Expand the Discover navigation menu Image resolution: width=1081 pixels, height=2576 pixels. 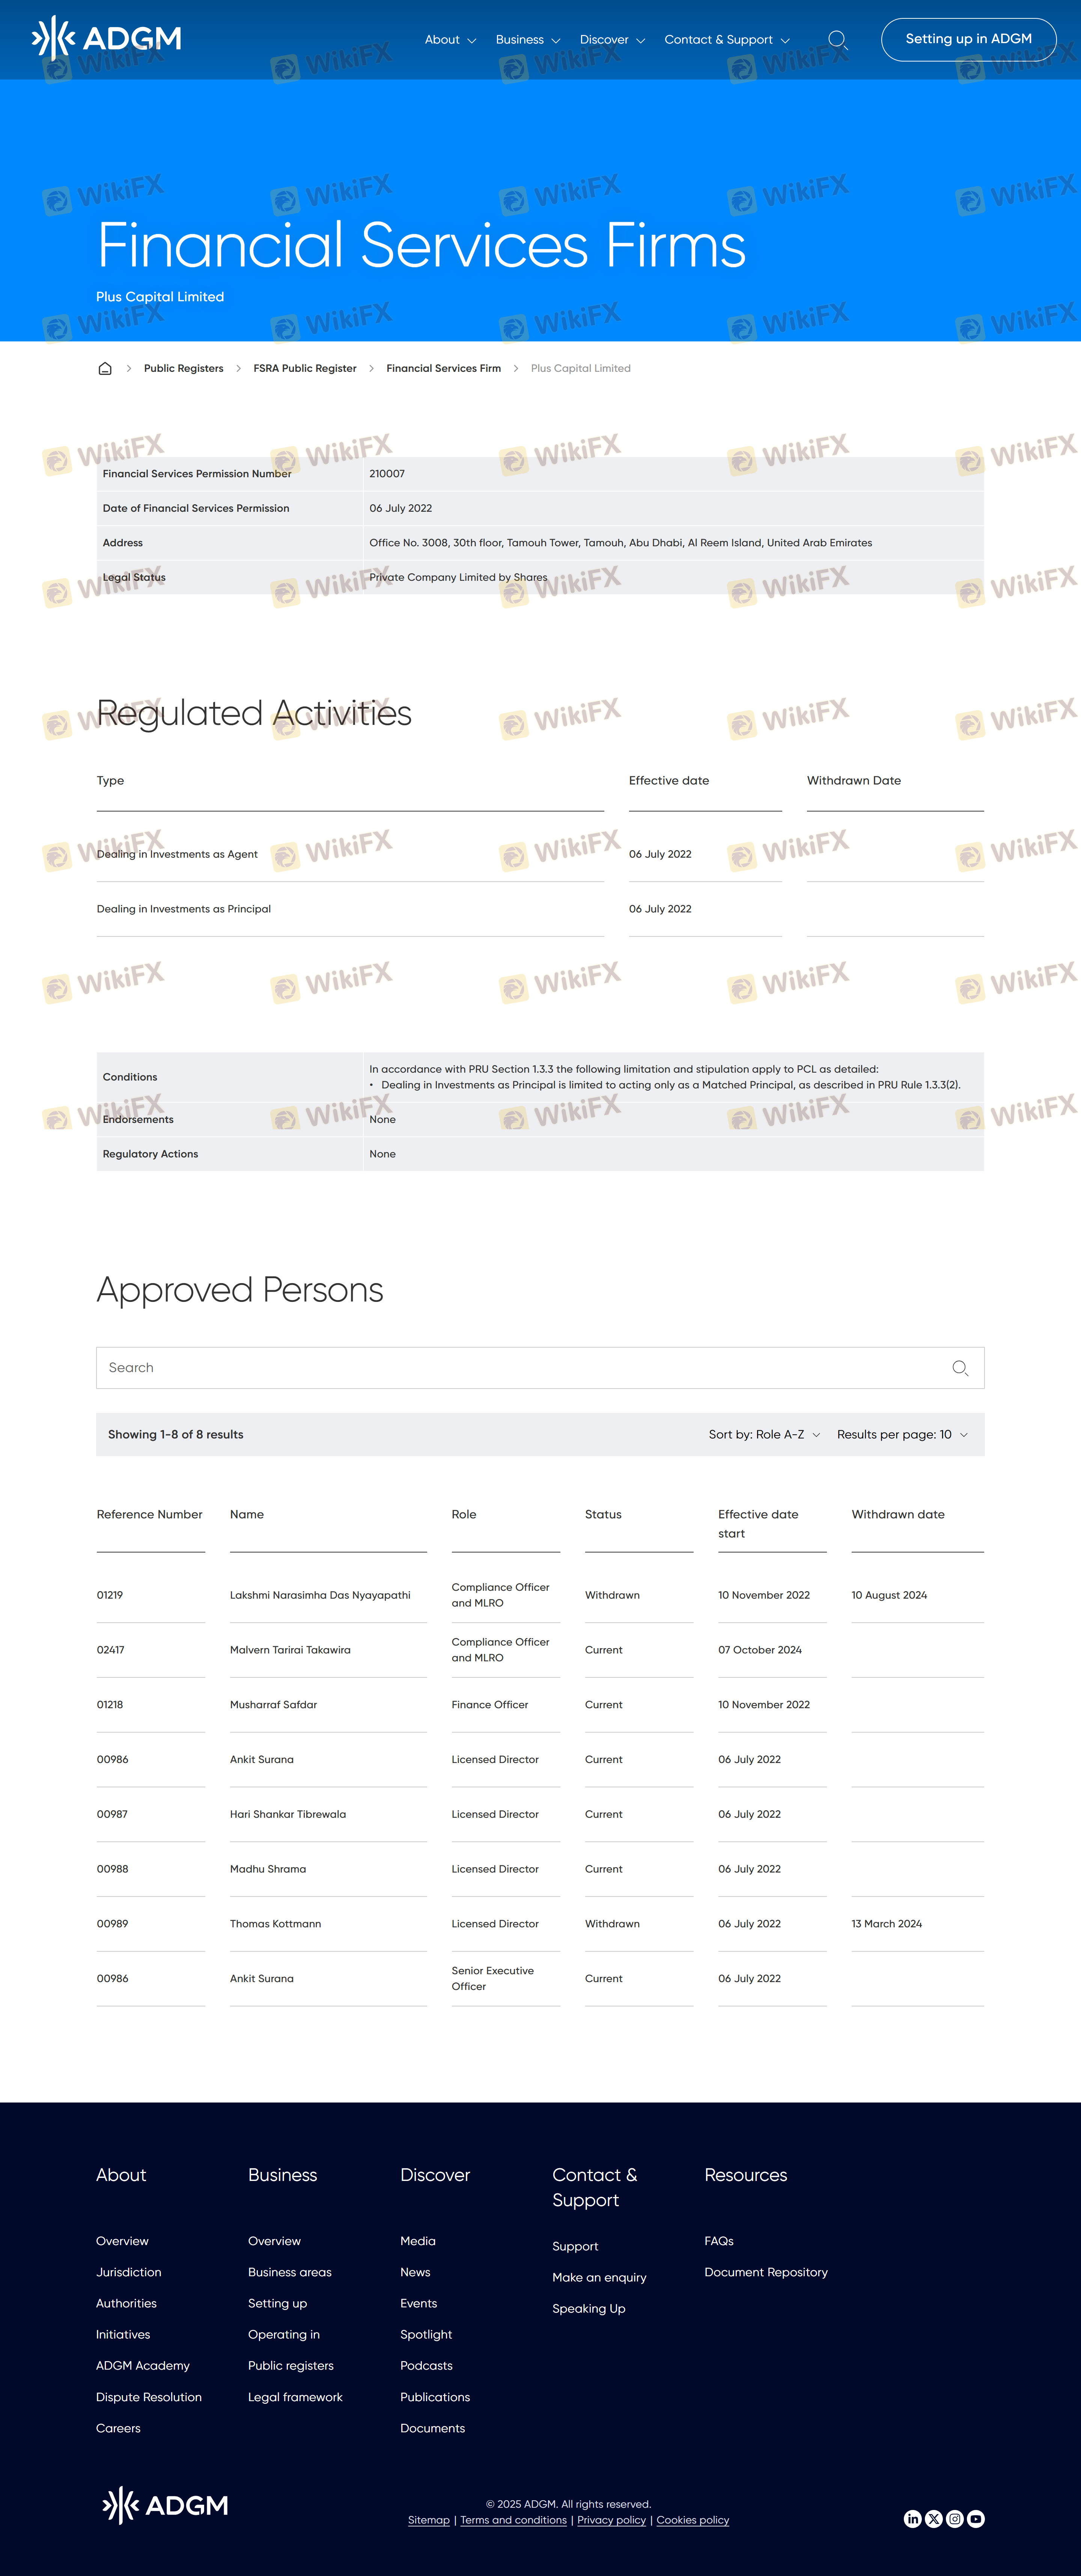pyautogui.click(x=612, y=40)
